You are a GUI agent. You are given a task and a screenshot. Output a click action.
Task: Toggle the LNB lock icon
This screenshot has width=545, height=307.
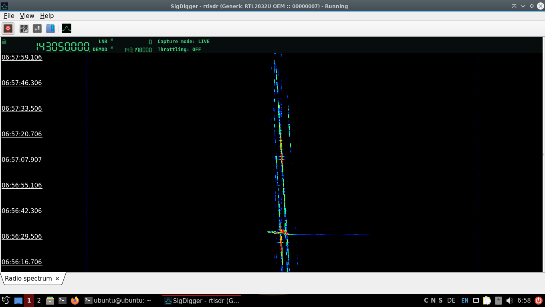(x=112, y=40)
